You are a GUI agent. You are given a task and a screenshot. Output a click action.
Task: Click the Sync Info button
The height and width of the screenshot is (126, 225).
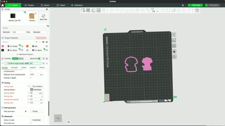(44, 17)
